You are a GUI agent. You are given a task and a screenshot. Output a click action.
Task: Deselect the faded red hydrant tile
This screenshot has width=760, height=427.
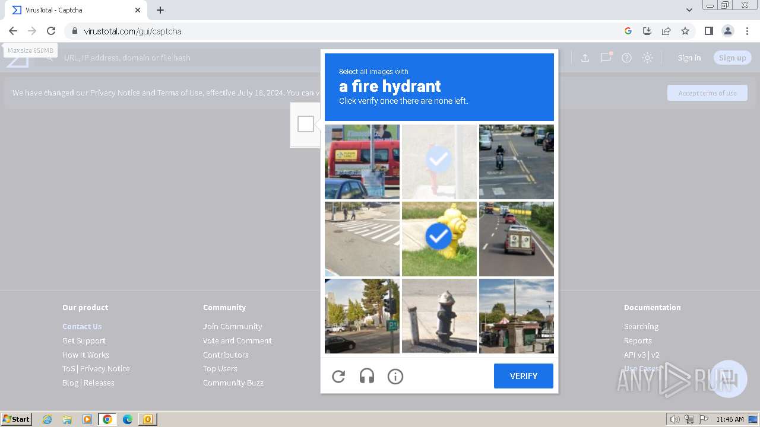439,162
